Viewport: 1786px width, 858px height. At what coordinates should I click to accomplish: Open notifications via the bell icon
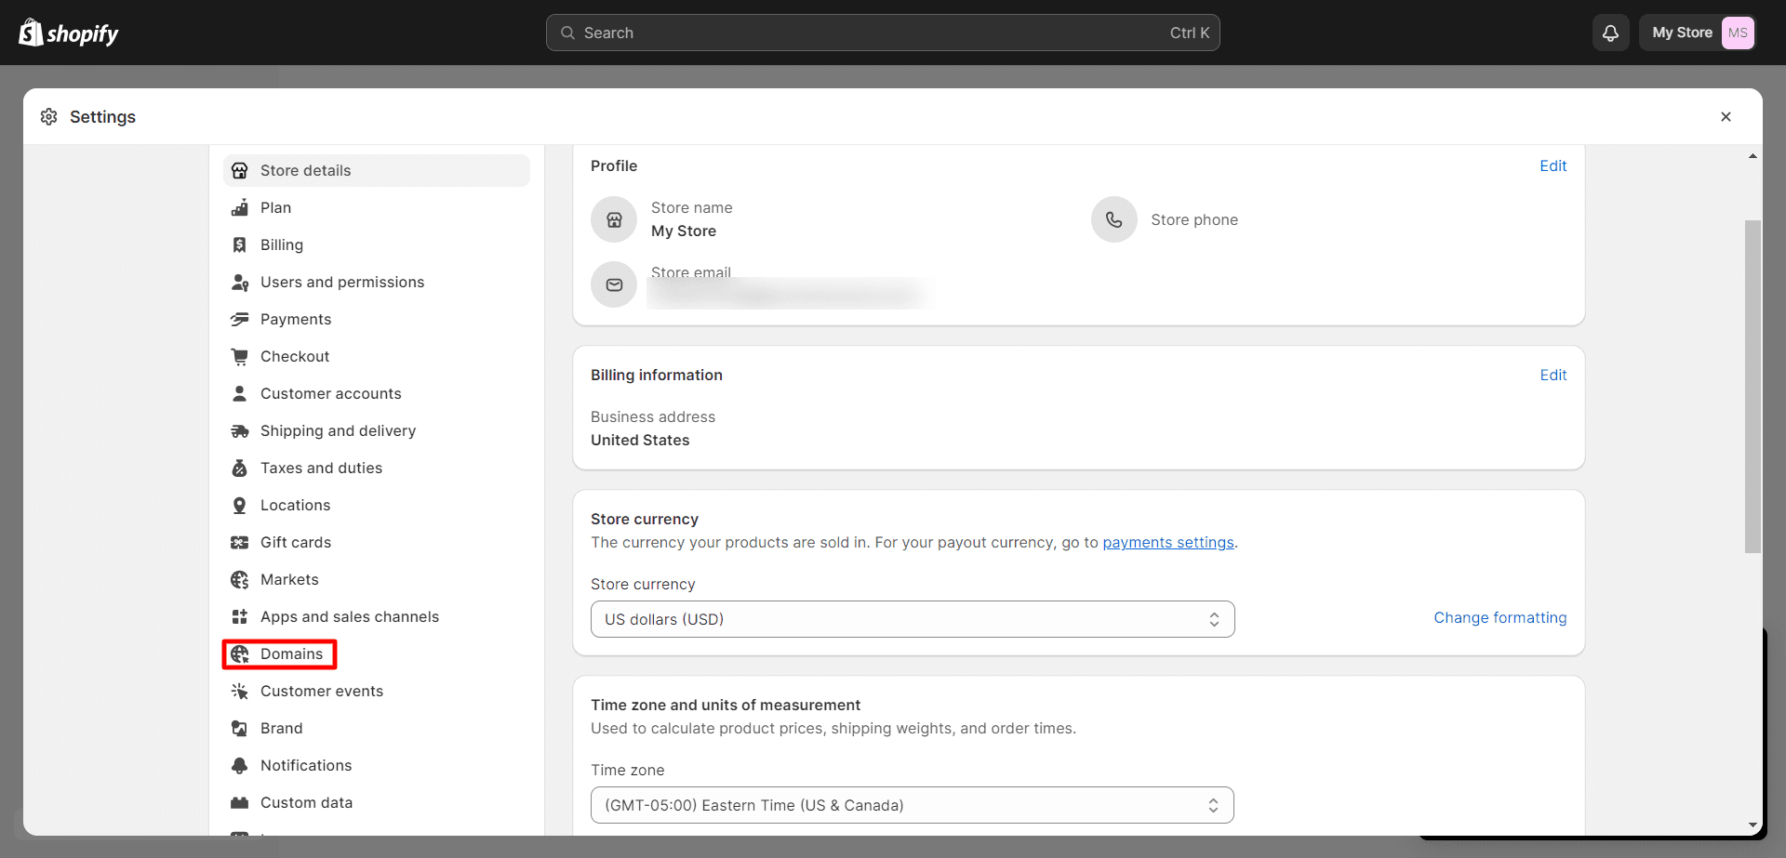(x=1610, y=33)
